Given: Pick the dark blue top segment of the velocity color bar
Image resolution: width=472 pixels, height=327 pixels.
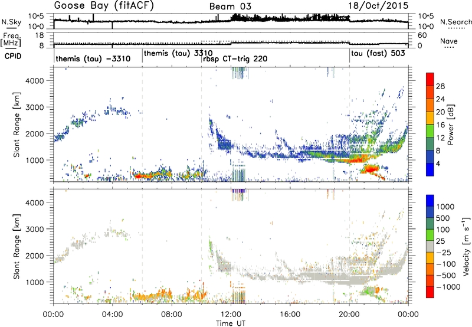Looking at the screenshot, I should (430, 201).
